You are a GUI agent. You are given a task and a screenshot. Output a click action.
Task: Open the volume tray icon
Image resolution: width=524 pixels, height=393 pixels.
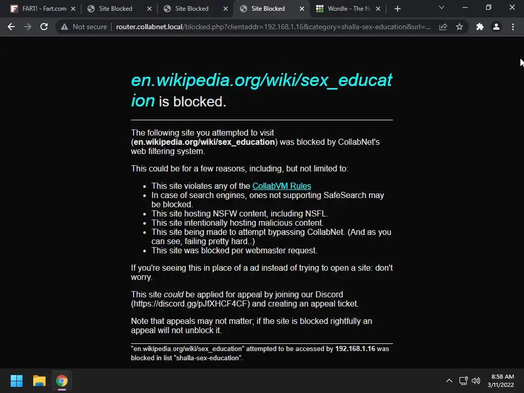pyautogui.click(x=476, y=381)
